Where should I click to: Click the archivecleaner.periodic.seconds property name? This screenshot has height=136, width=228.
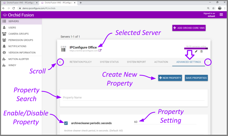[91, 123]
